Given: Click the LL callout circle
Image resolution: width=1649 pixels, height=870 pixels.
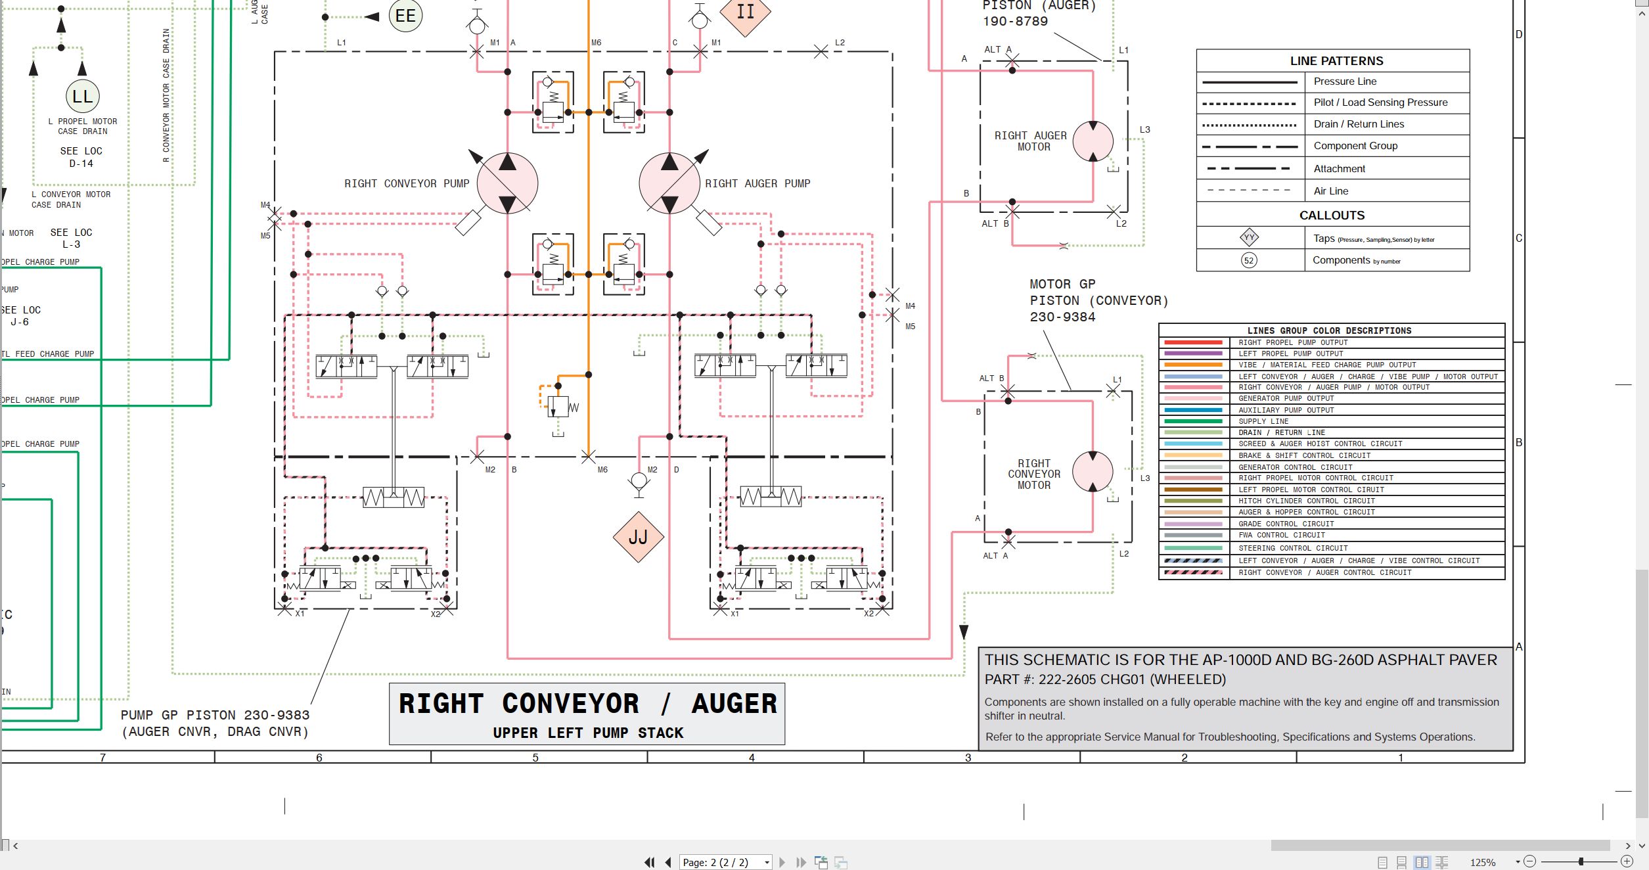Looking at the screenshot, I should tap(83, 96).
